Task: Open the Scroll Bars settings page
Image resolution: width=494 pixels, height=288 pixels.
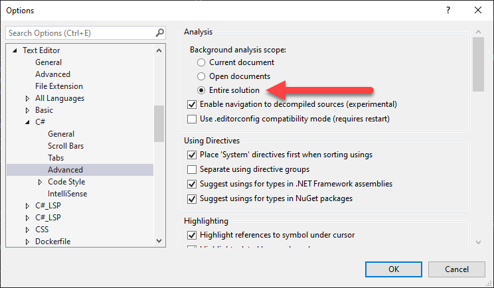Action: 65,146
